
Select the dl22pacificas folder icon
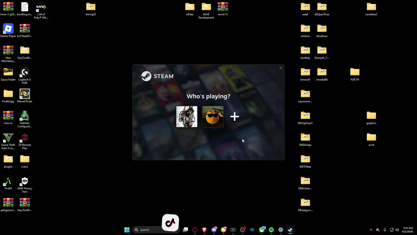[322, 9]
